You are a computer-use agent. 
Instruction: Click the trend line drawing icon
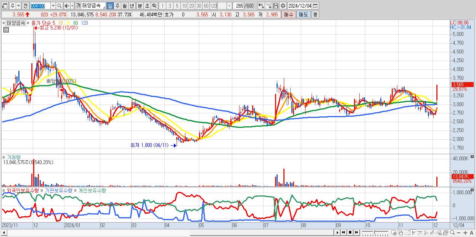(x=420, y=232)
